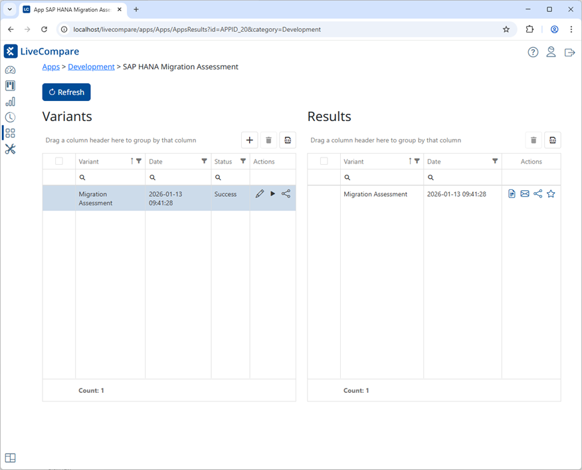Open the clock history icon in sidebar
Viewport: 582px width, 470px height.
(x=11, y=118)
